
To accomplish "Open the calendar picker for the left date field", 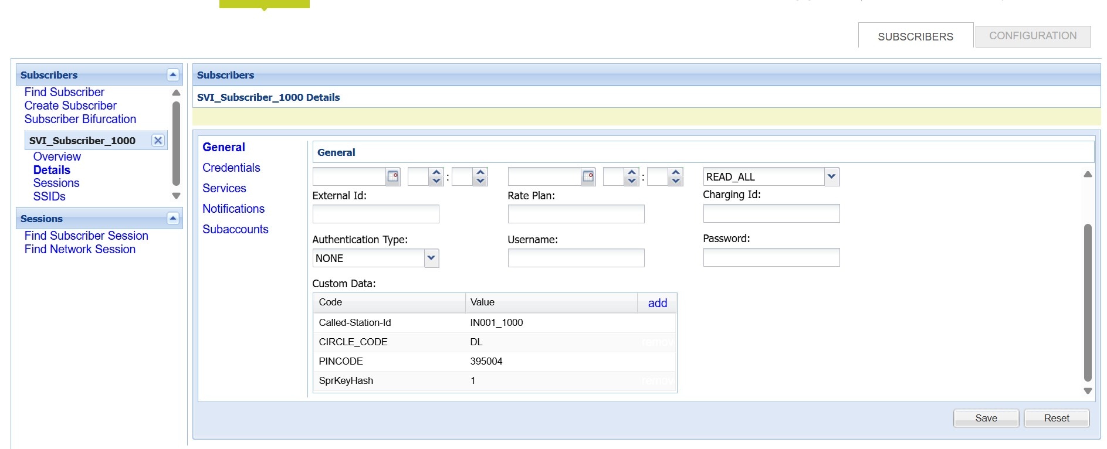I will [392, 176].
